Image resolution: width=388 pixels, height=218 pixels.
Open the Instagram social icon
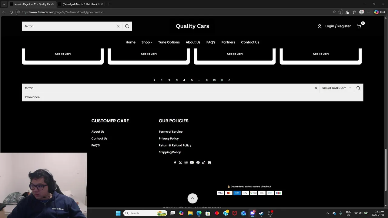point(186,163)
